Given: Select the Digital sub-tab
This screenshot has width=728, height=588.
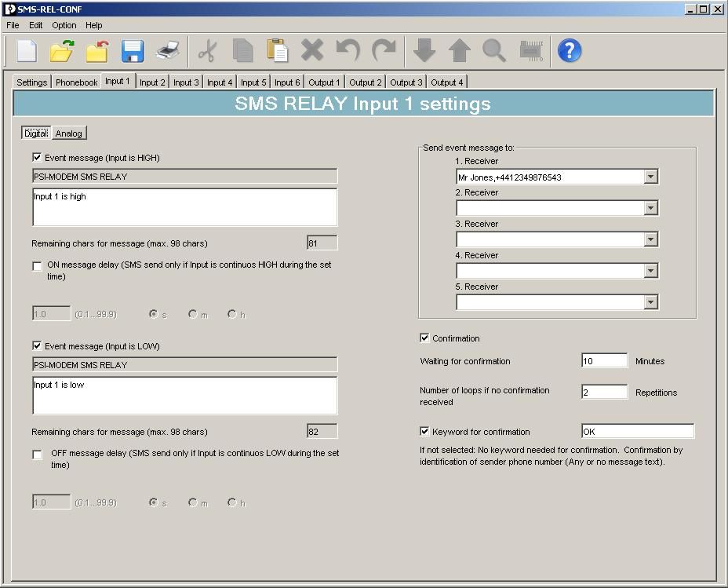Looking at the screenshot, I should [36, 133].
